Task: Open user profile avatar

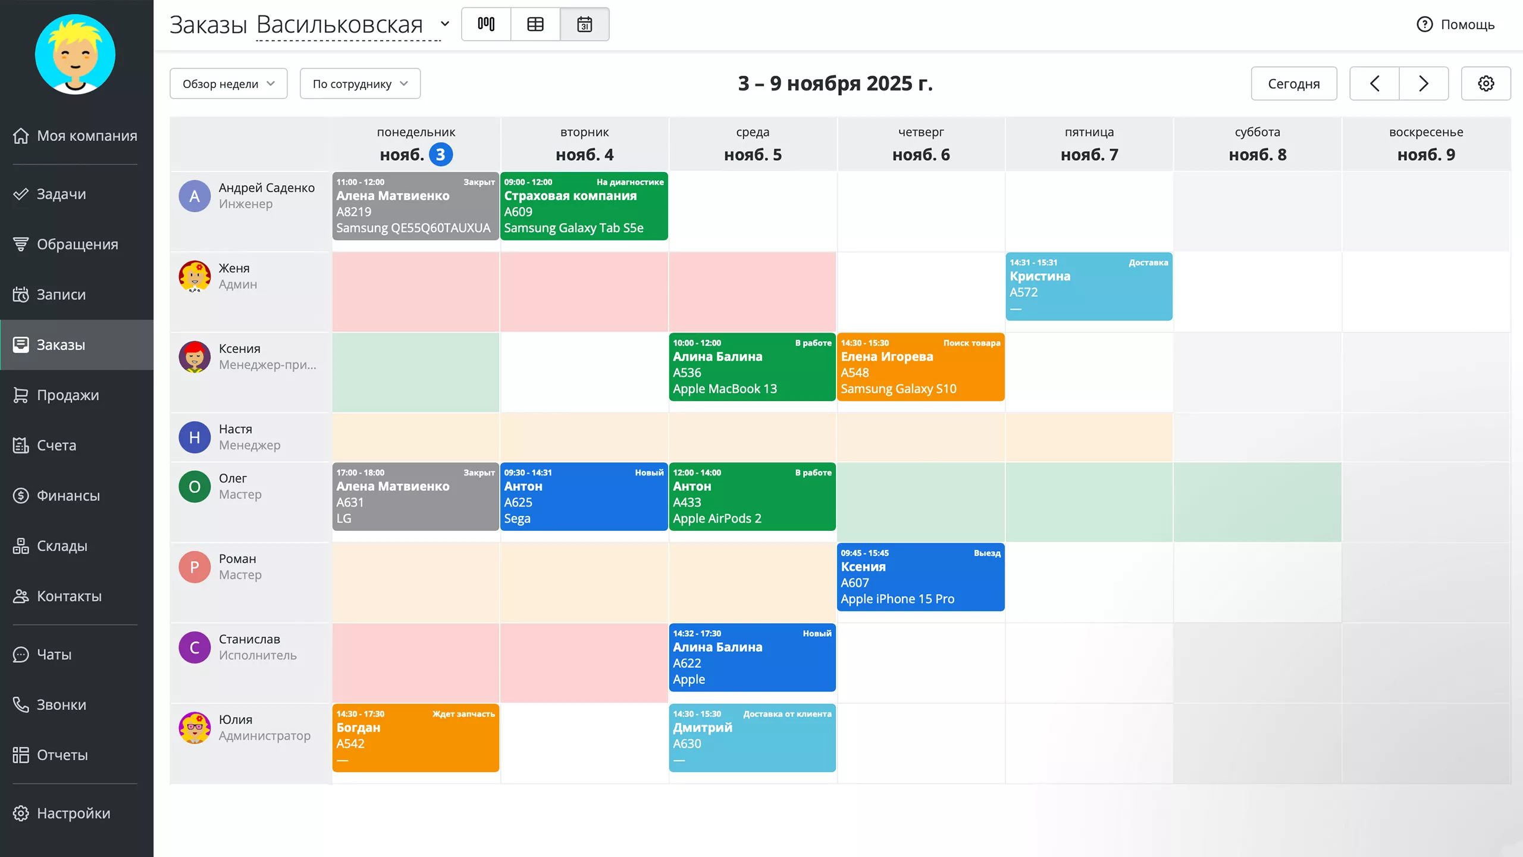Action: 75,54
